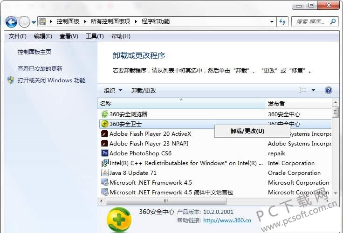343x233 pixels.
Task: Click the 360安全浏览器 program icon
Action: tap(105, 114)
